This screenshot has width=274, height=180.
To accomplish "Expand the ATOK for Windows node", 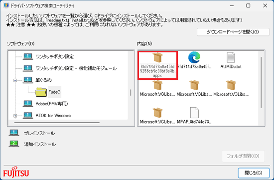I will (15, 116).
